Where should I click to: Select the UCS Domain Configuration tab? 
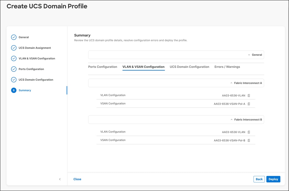pyautogui.click(x=189, y=67)
